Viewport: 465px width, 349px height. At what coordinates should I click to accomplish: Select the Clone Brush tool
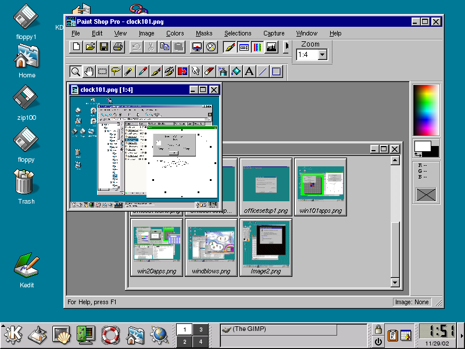point(169,72)
